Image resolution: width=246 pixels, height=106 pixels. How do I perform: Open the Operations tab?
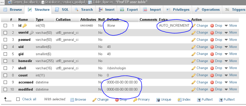click(207, 9)
